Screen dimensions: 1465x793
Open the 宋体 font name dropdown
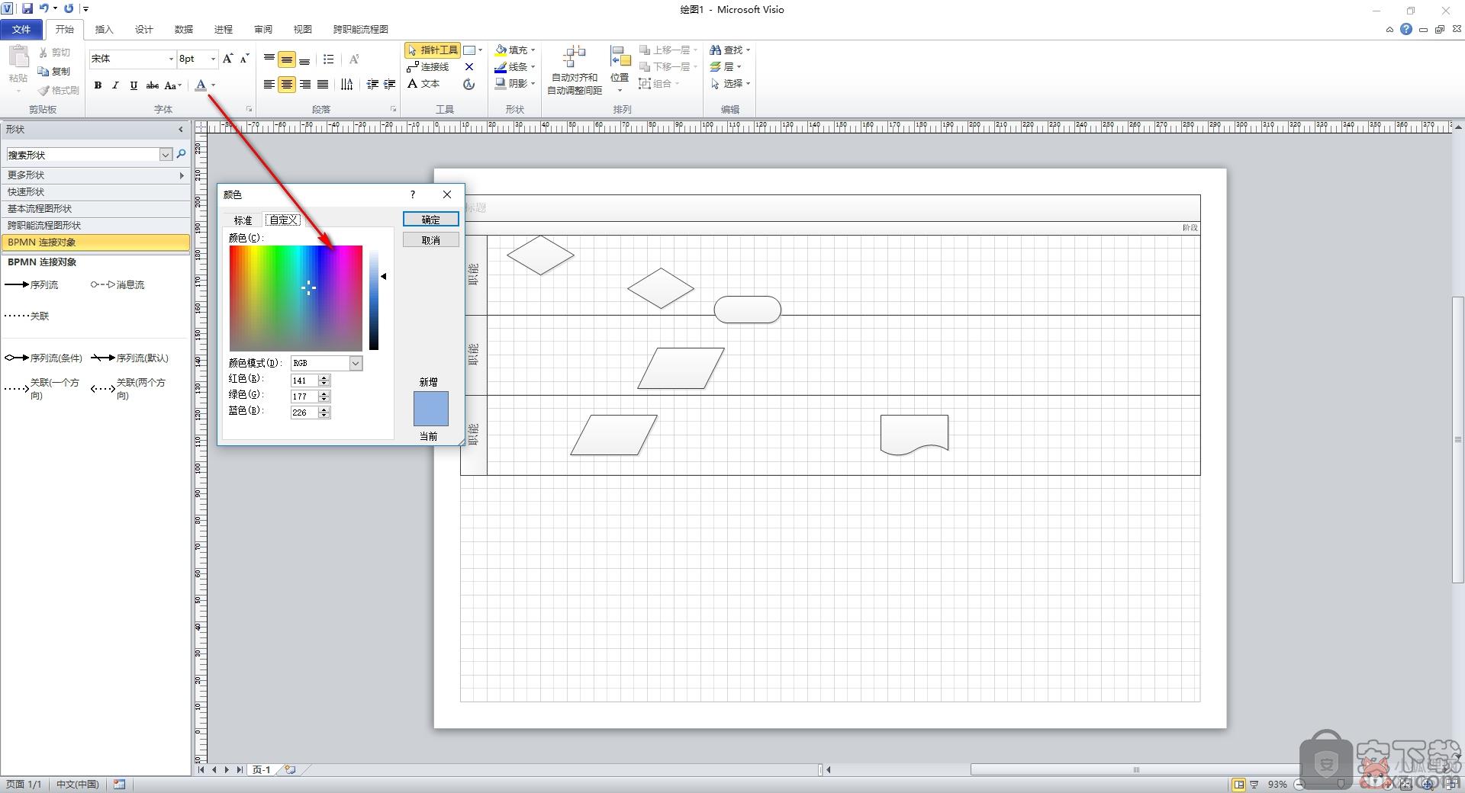[x=171, y=59]
